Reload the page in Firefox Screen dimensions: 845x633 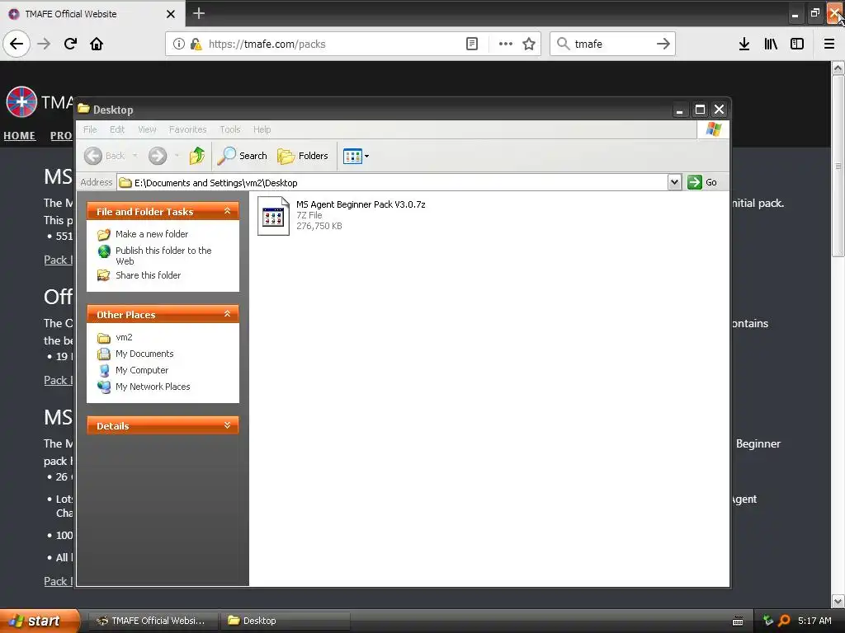[70, 44]
